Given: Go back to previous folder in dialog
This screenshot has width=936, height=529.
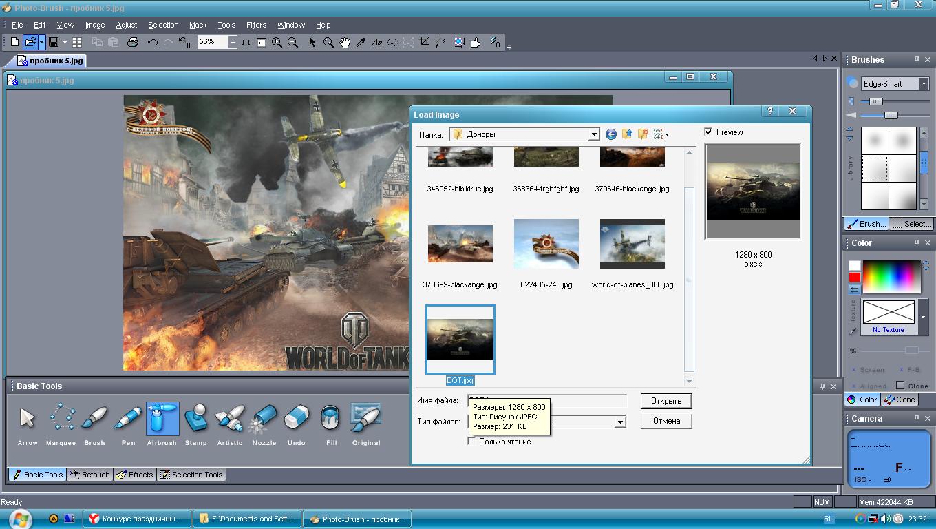Looking at the screenshot, I should coord(610,134).
